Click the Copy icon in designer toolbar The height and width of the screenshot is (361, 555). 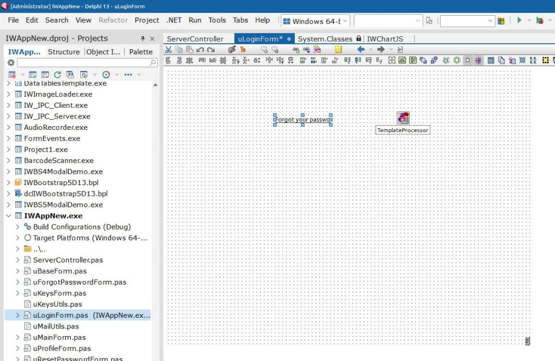pyautogui.click(x=179, y=49)
